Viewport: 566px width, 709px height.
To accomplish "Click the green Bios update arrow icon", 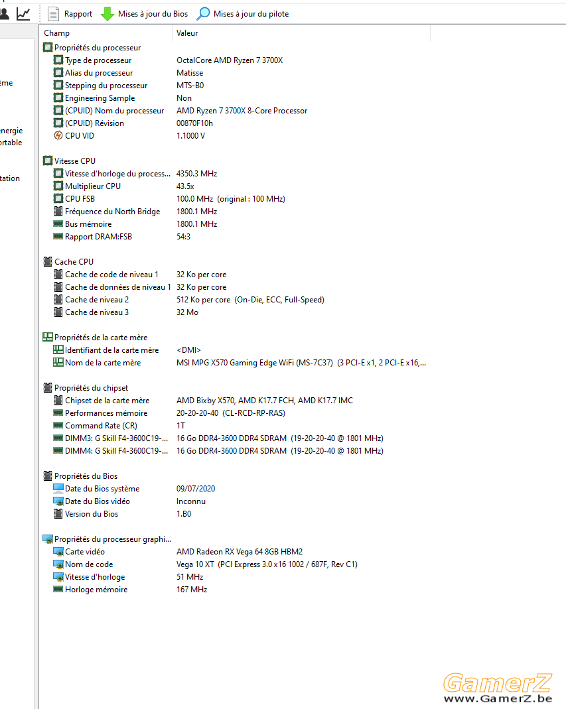I will 107,14.
